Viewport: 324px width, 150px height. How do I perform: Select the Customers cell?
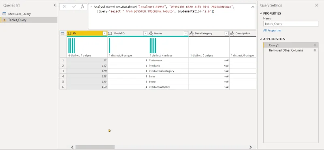pos(168,60)
